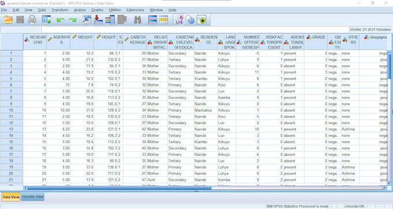Screen dimensions: 393x209
Task: Open the File menu
Action: point(4,10)
